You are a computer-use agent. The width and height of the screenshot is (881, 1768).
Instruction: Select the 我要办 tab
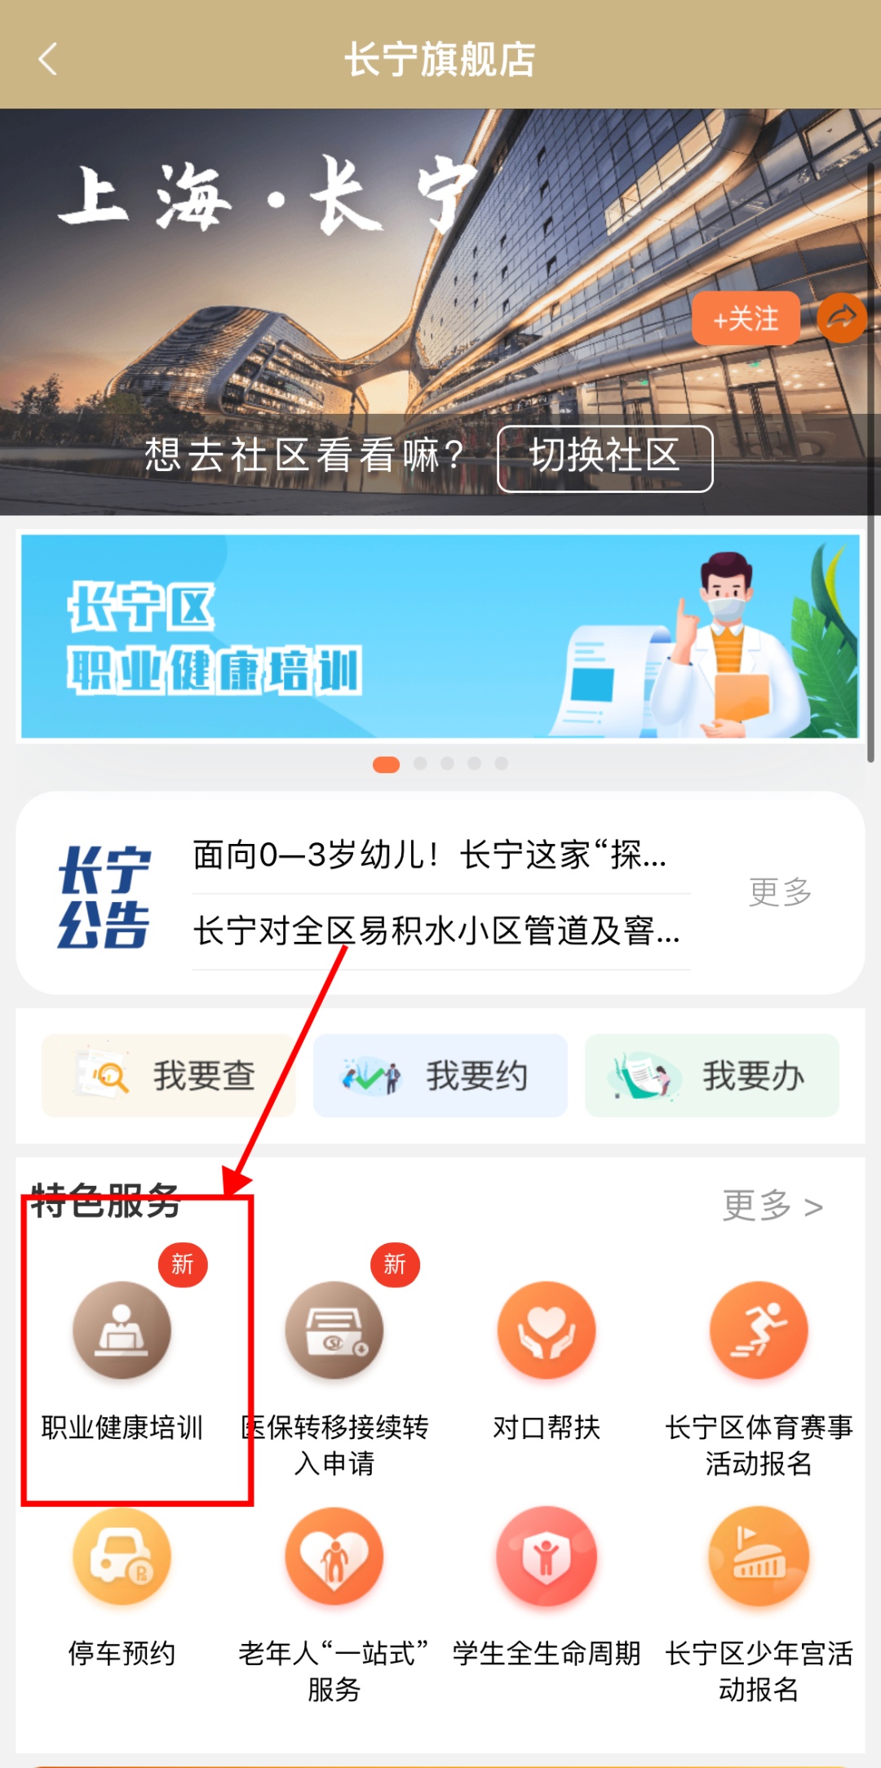click(712, 1075)
